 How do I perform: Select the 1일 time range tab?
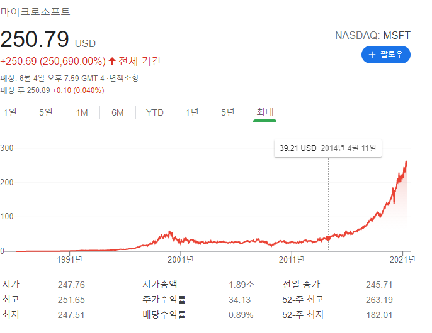click(x=10, y=112)
